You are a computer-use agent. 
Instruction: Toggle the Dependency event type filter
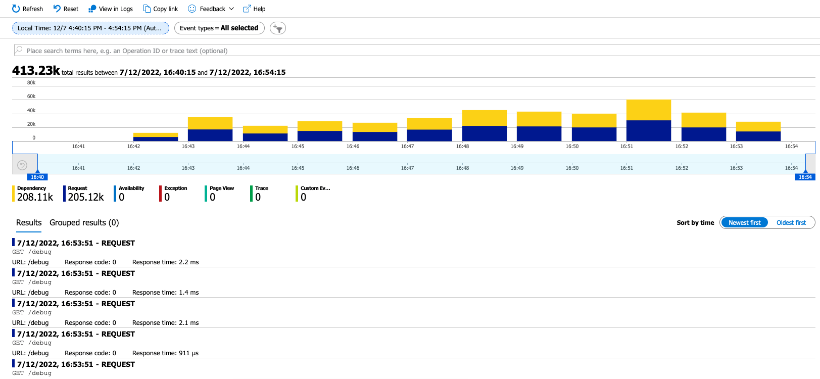click(x=33, y=194)
